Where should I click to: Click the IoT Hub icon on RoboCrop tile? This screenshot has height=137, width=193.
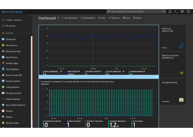(x=181, y=46)
